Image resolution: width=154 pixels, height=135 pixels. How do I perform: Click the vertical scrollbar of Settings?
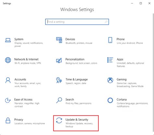[153, 73]
